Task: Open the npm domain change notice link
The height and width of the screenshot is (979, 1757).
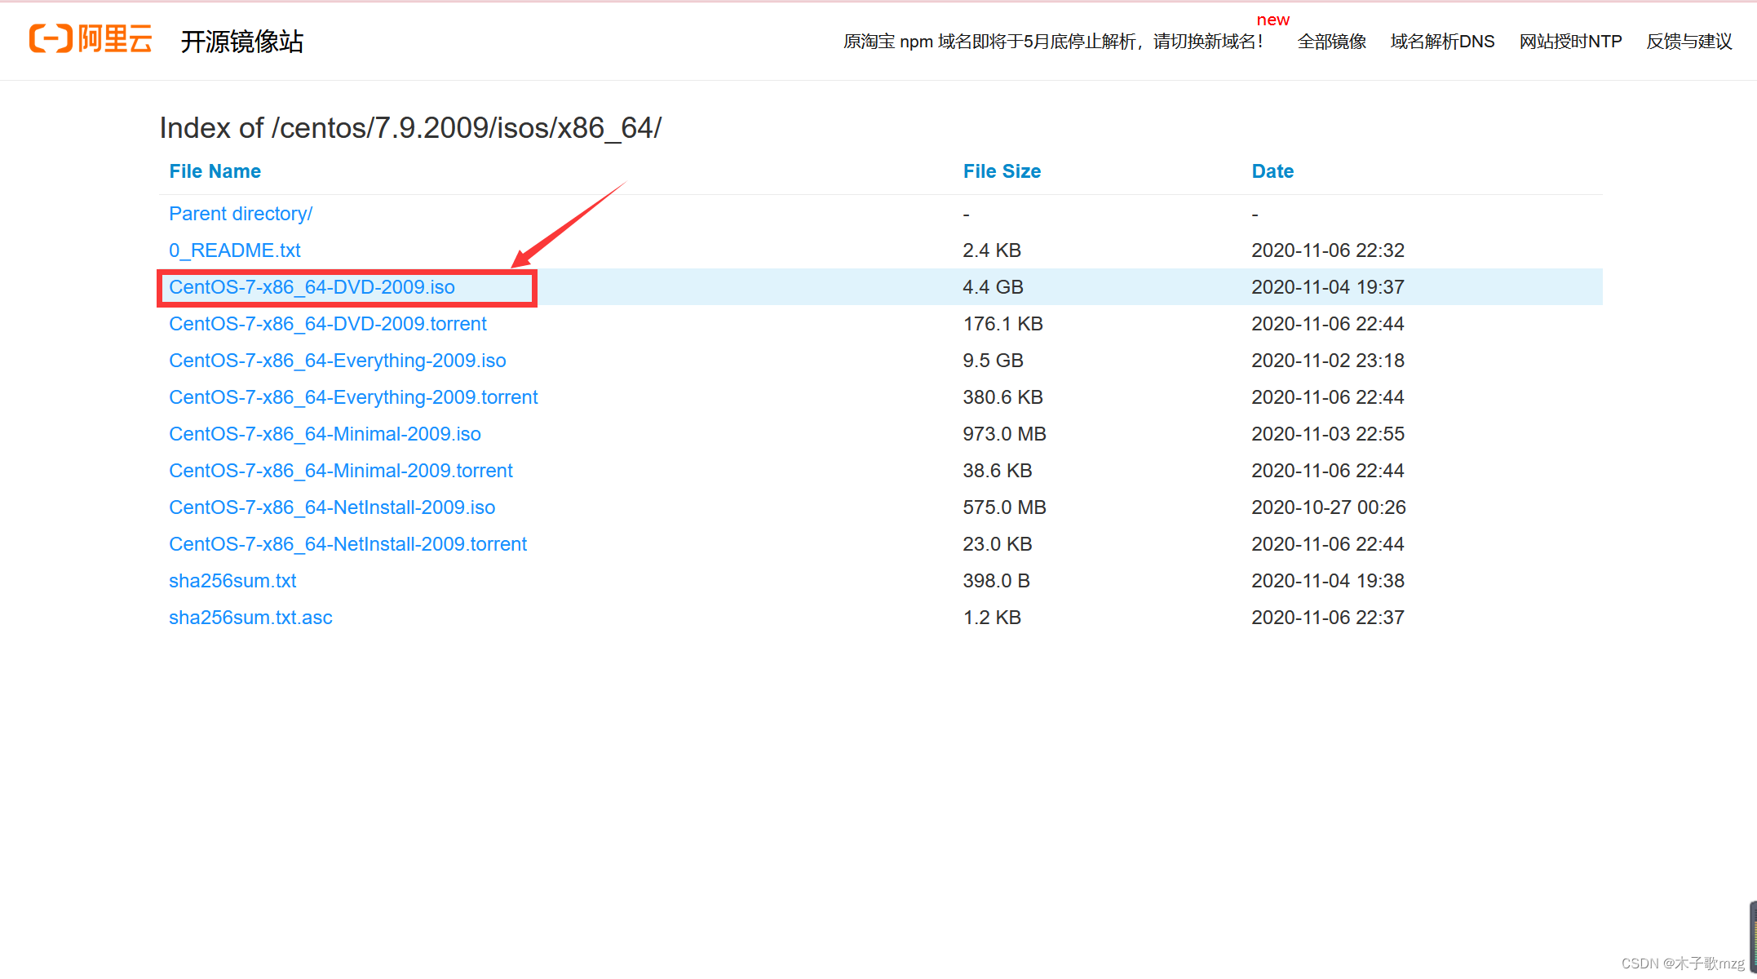Action: click(x=1053, y=42)
